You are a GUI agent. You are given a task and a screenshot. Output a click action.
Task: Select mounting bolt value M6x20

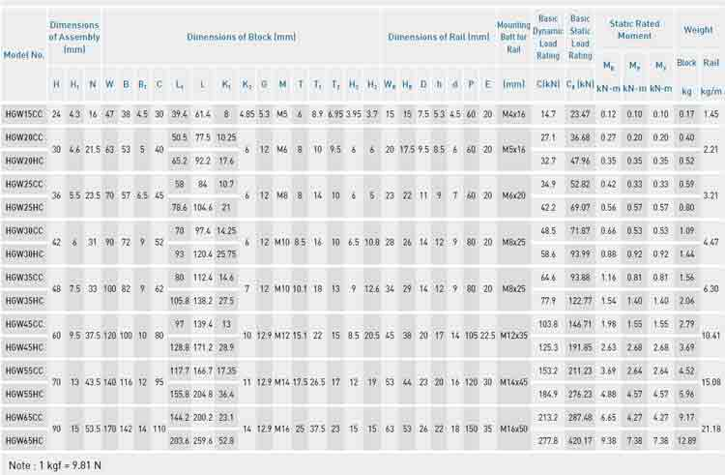513,195
